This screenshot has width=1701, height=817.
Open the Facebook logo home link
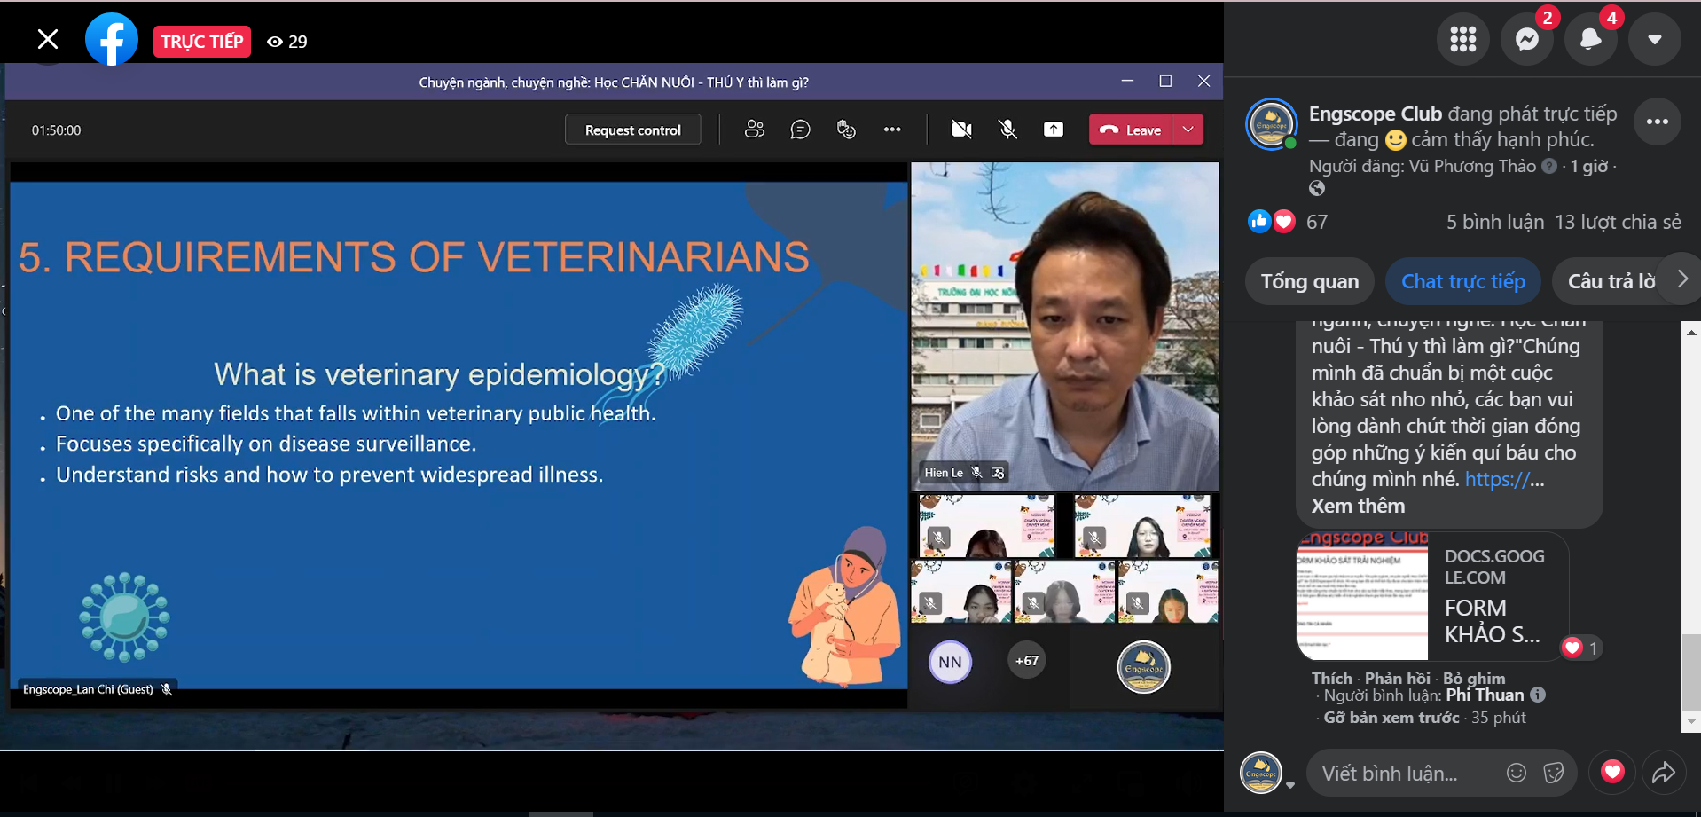(x=112, y=40)
